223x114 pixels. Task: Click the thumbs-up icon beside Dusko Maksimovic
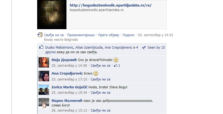point(41,47)
